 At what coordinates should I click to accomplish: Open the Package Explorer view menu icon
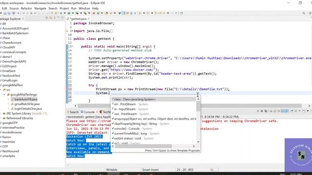pos(55,18)
